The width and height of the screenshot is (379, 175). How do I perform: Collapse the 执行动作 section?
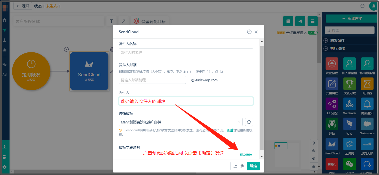click(350, 48)
